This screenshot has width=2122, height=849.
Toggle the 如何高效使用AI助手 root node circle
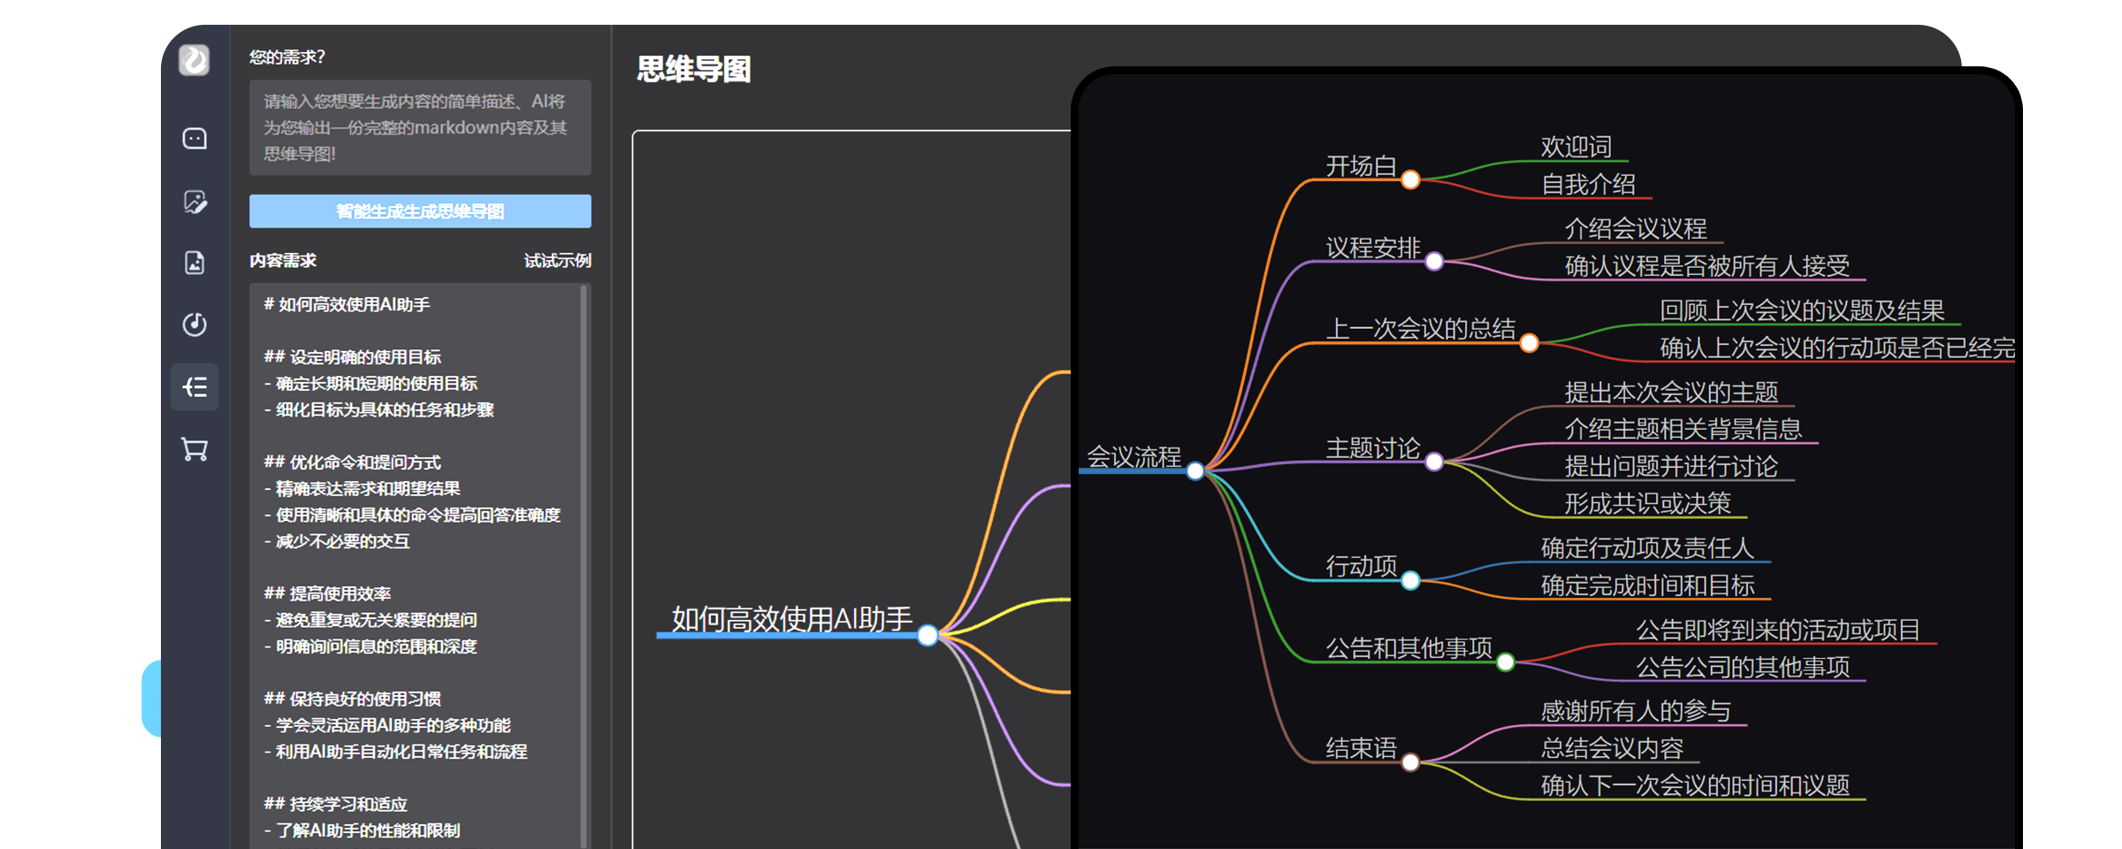[927, 635]
